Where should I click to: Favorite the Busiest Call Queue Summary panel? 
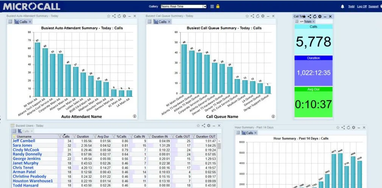(x=247, y=16)
